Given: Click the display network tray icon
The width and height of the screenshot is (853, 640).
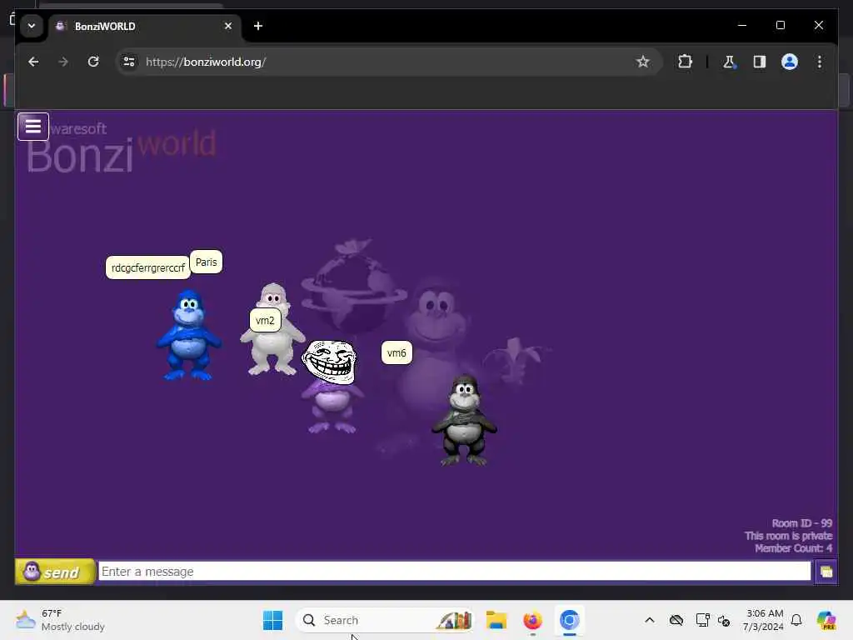Looking at the screenshot, I should (702, 620).
